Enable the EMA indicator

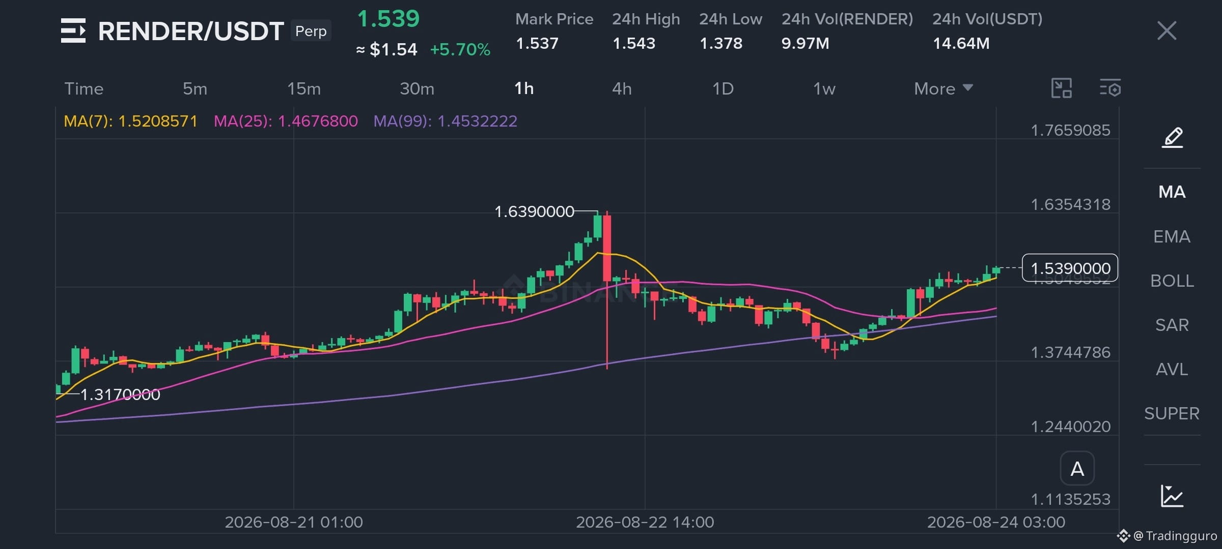coord(1172,236)
